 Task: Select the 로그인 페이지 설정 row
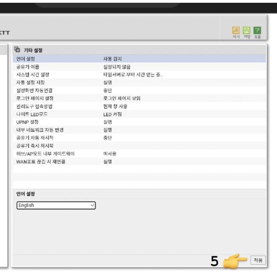(x=140, y=98)
